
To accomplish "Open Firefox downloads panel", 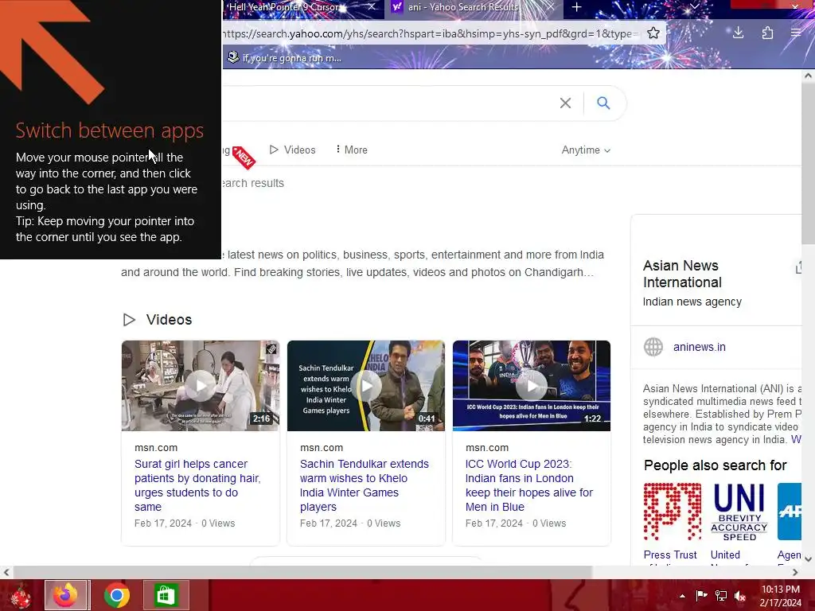I will (738, 33).
